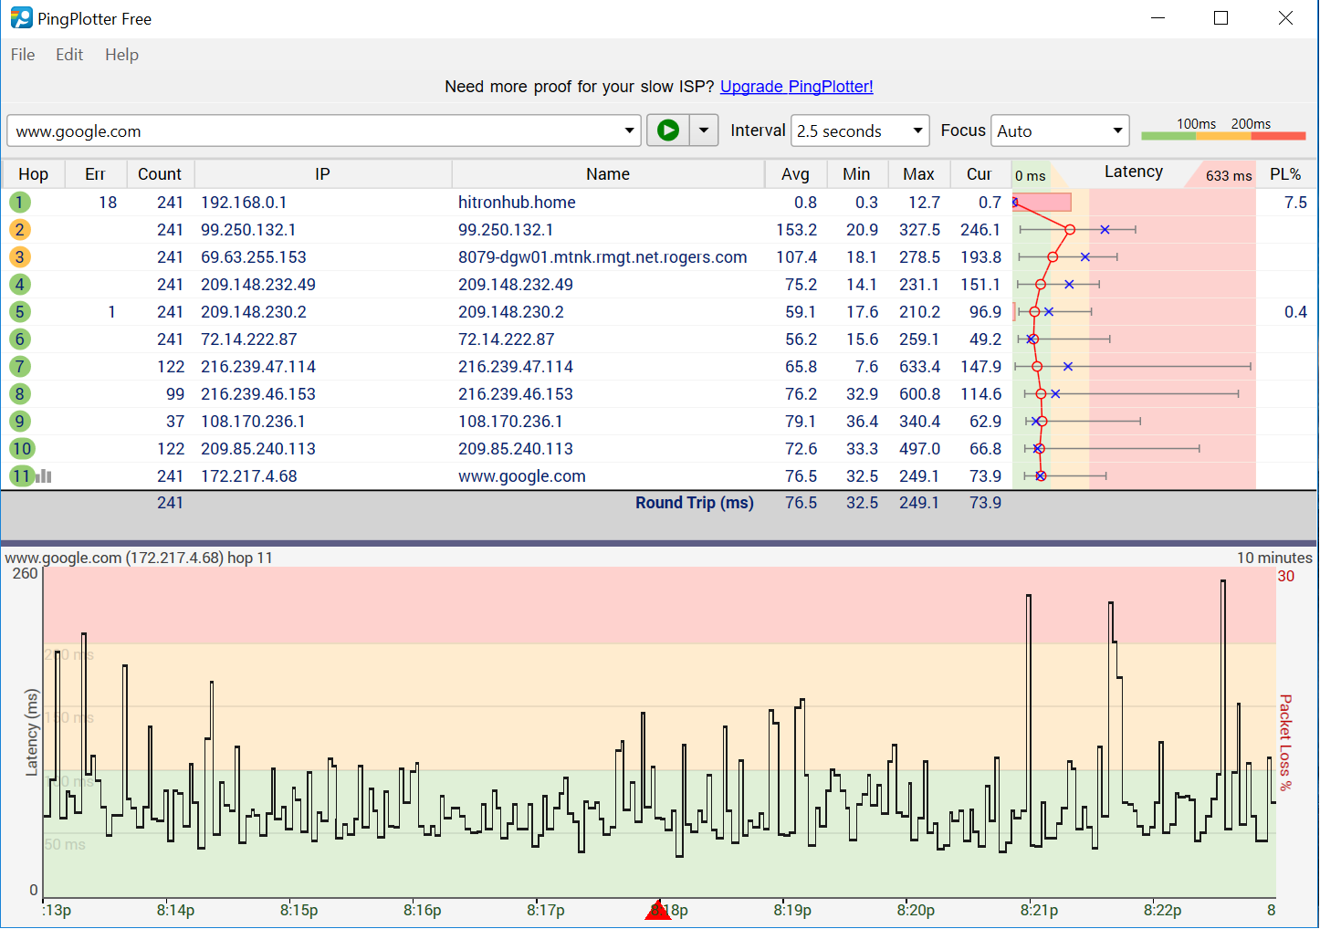Select hop 4 green circle icon
Viewport: 1320px width, 929px height.
coord(19,285)
